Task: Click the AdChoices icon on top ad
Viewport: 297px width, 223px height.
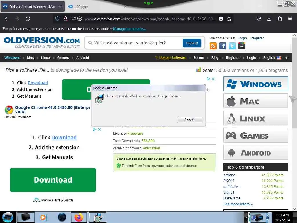Action: [x=208, y=79]
